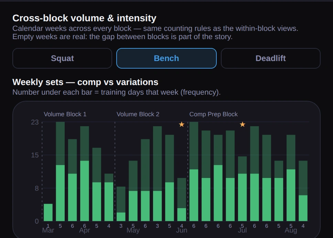The width and height of the screenshot is (333, 238).
Task: Click the 8 value on the y-axis
Action: coord(37,188)
